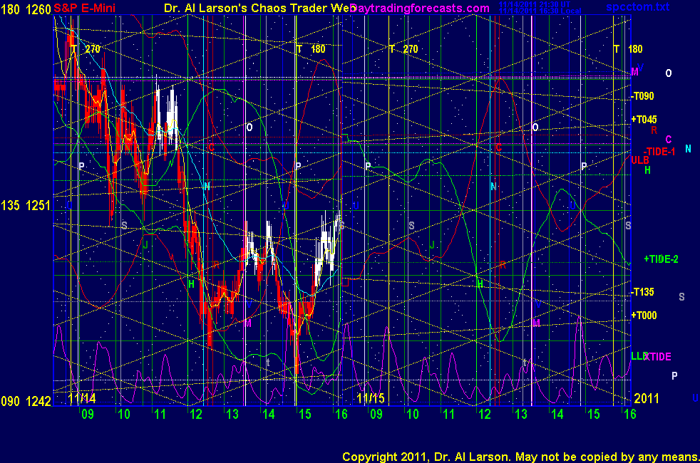Click the 2011 year label
The image size is (700, 463).
(647, 398)
